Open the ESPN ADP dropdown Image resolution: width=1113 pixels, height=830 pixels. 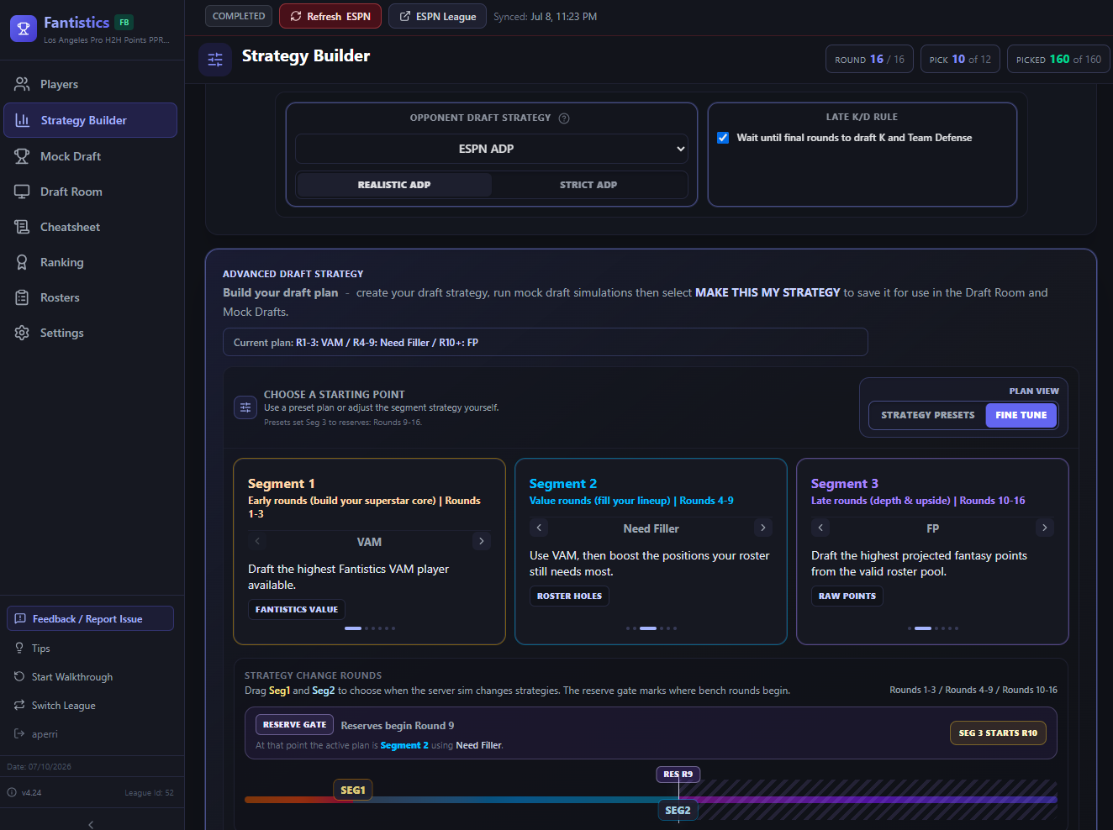492,149
